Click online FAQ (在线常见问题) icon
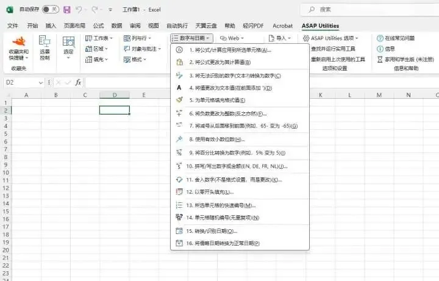The height and width of the screenshot is (281, 439). click(x=380, y=38)
